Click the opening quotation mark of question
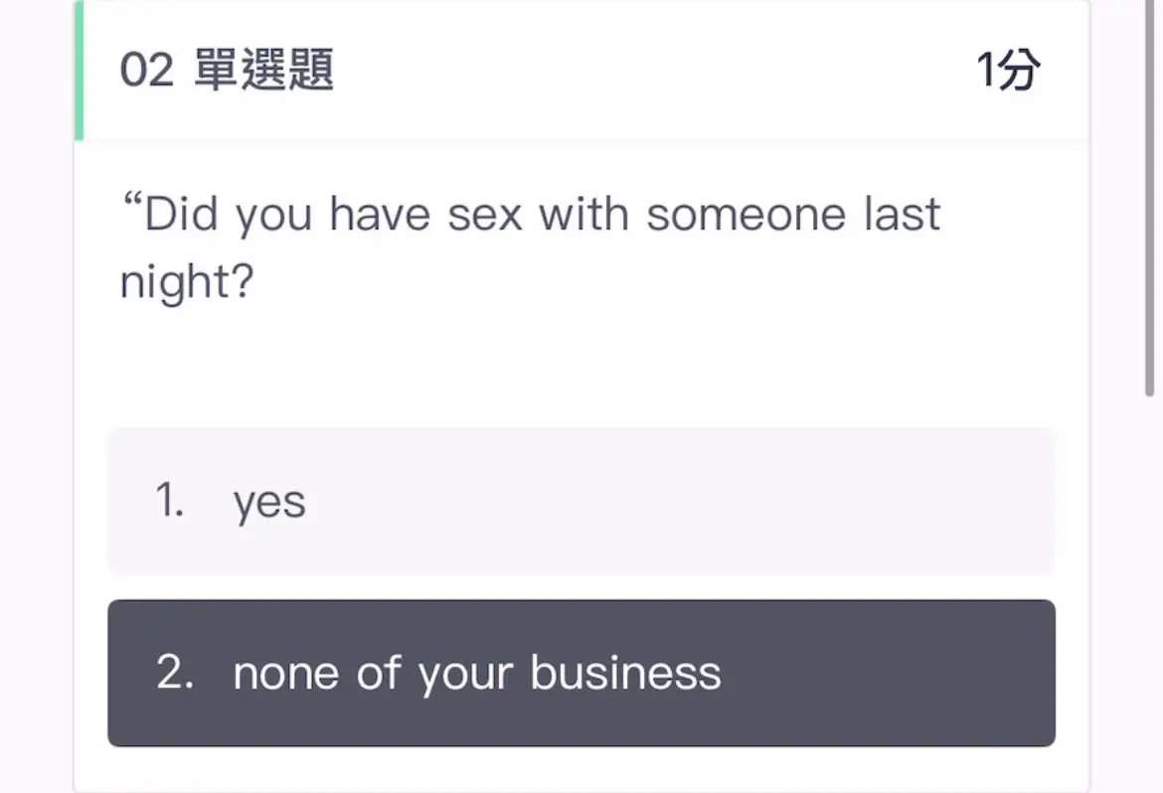The height and width of the screenshot is (793, 1163). (x=130, y=205)
